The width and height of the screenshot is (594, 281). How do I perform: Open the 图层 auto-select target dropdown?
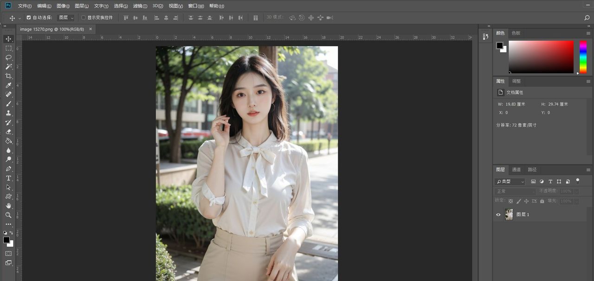(x=65, y=18)
